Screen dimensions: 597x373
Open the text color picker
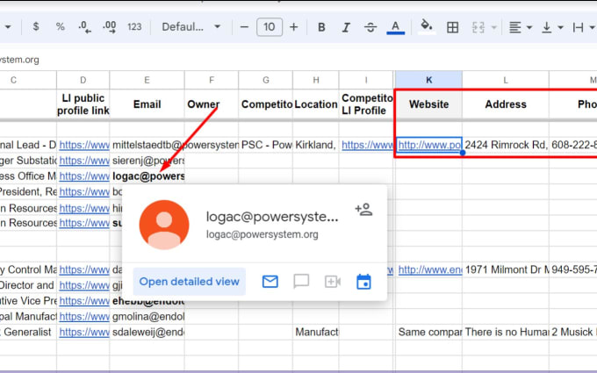[x=396, y=27]
